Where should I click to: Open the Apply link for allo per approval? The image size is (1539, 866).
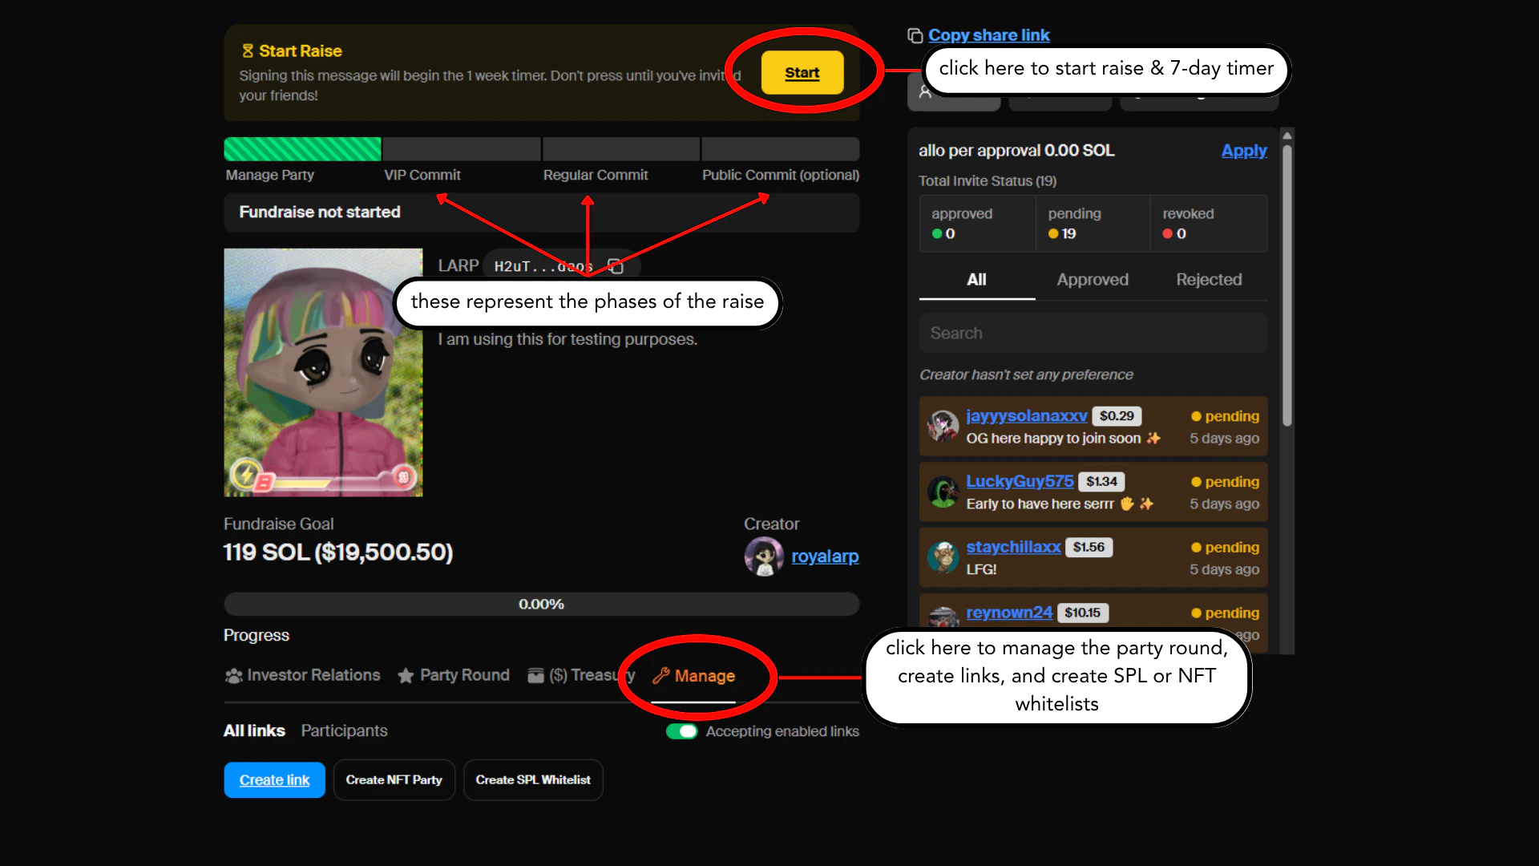click(x=1244, y=151)
